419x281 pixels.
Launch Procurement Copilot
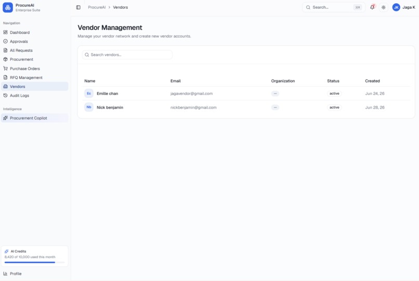coord(35,118)
